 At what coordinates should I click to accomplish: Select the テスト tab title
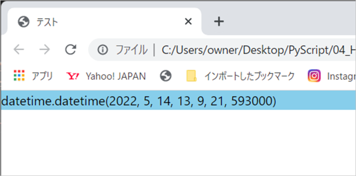point(47,23)
